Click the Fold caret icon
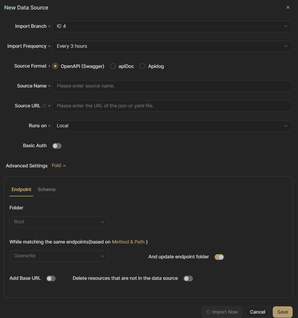 [x=64, y=166]
